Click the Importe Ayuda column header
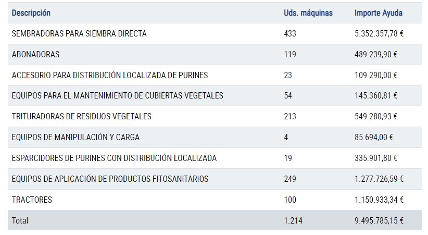The height and width of the screenshot is (235, 428). [x=379, y=13]
